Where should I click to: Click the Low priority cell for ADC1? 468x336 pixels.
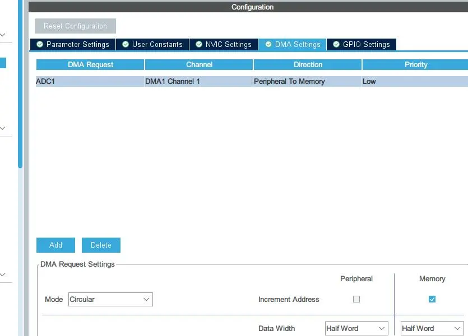tap(415, 82)
